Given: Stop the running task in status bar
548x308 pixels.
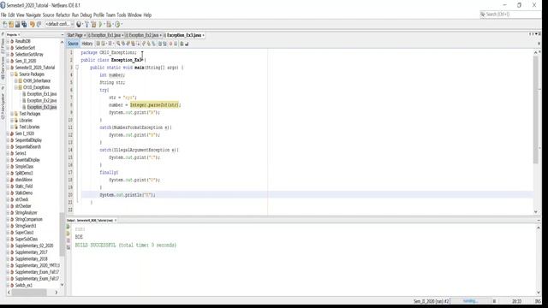Looking at the screenshot, I should coord(494,301).
